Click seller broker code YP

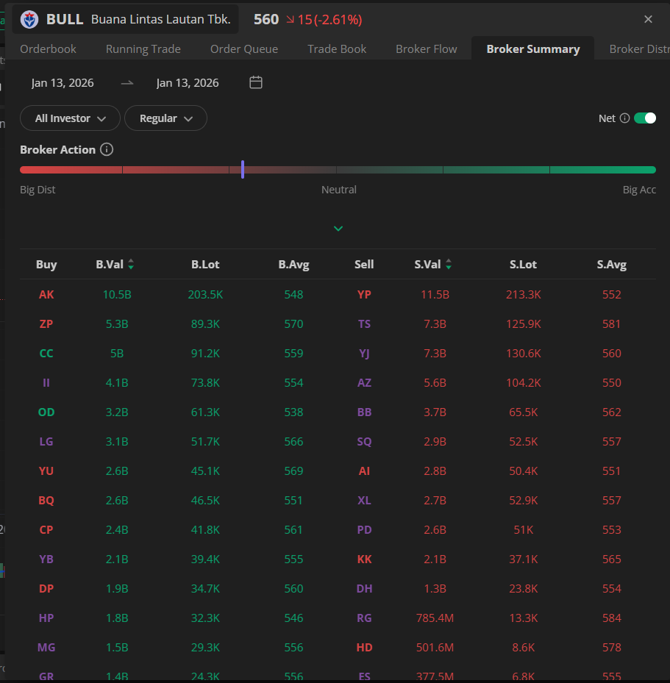(364, 295)
